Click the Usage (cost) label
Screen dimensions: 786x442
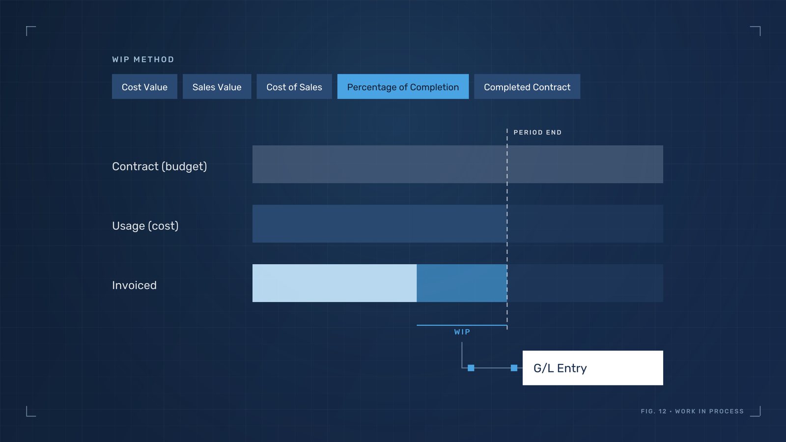[x=145, y=226]
